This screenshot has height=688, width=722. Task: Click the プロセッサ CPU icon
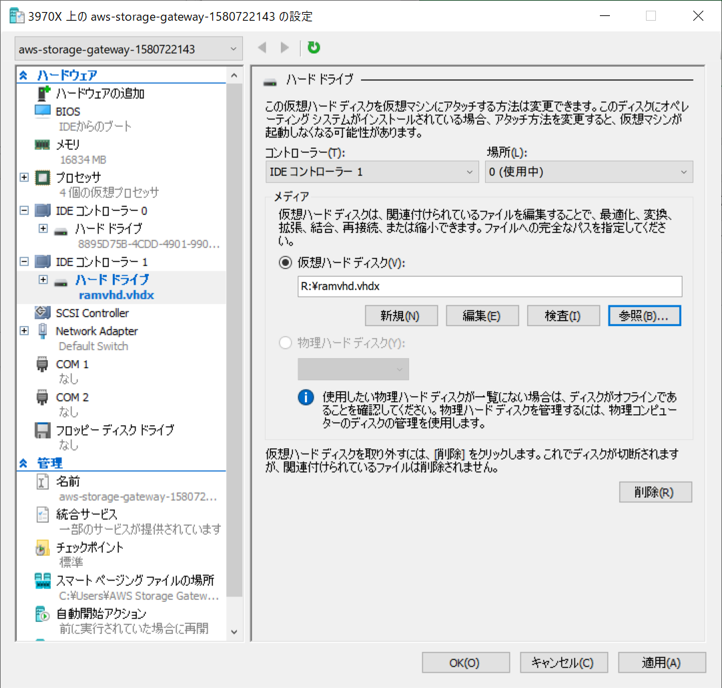pyautogui.click(x=42, y=178)
